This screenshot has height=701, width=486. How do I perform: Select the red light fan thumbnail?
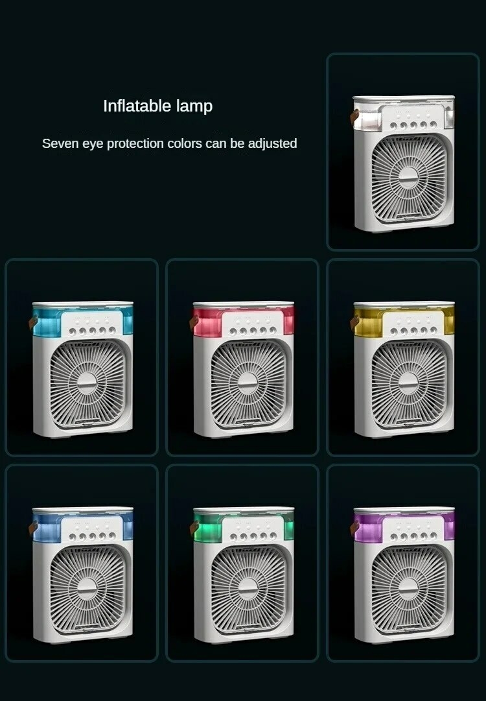[x=242, y=357]
